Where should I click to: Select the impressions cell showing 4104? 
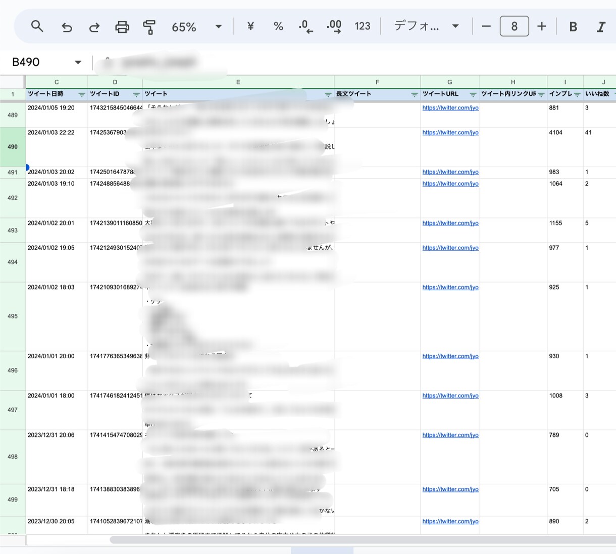(565, 147)
